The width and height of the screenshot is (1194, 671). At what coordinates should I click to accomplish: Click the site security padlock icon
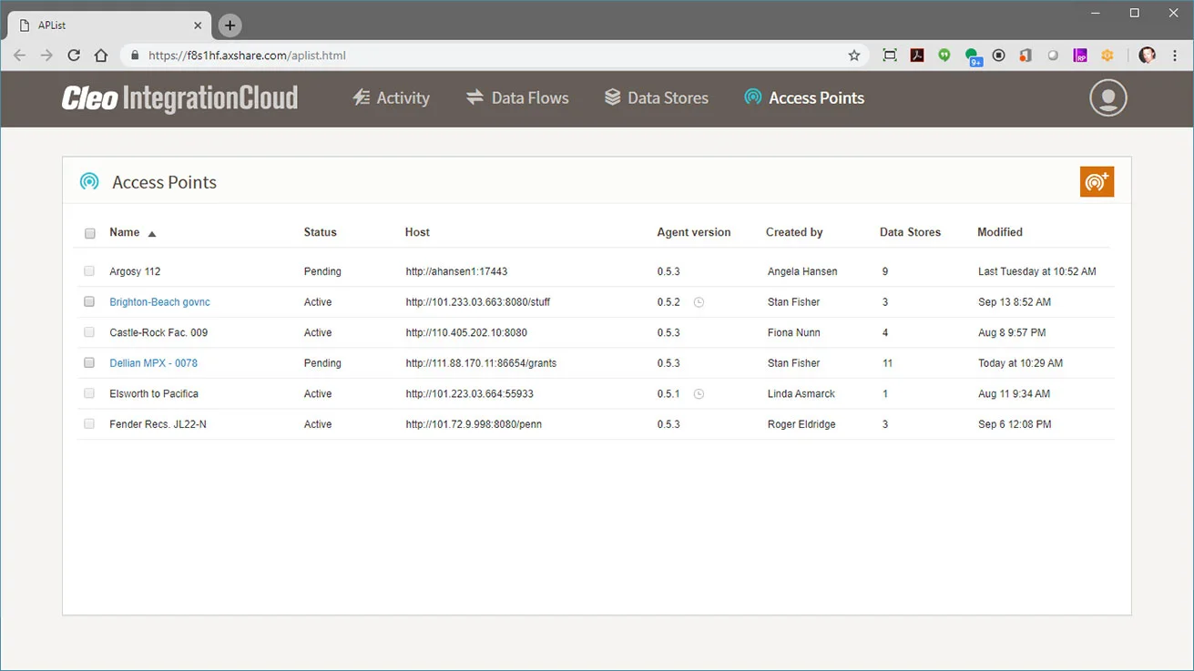(x=136, y=56)
